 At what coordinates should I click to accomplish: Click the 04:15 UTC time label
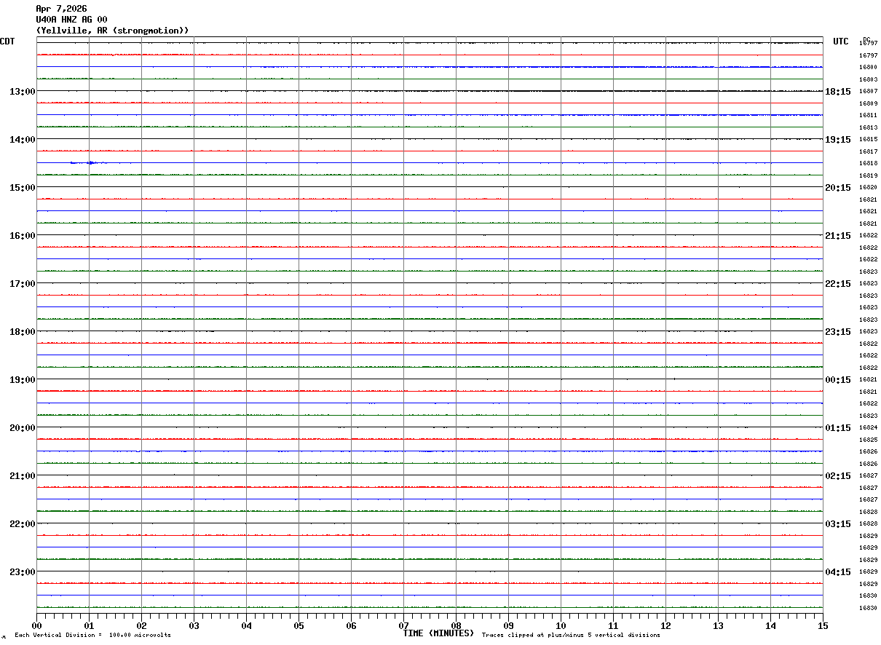click(838, 572)
